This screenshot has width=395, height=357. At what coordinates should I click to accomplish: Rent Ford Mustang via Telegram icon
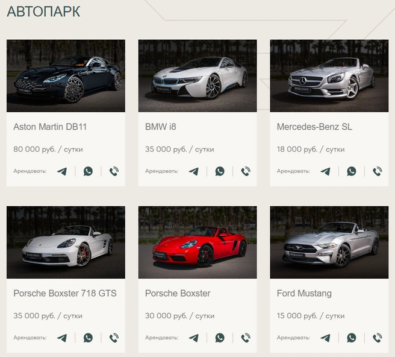(326, 338)
